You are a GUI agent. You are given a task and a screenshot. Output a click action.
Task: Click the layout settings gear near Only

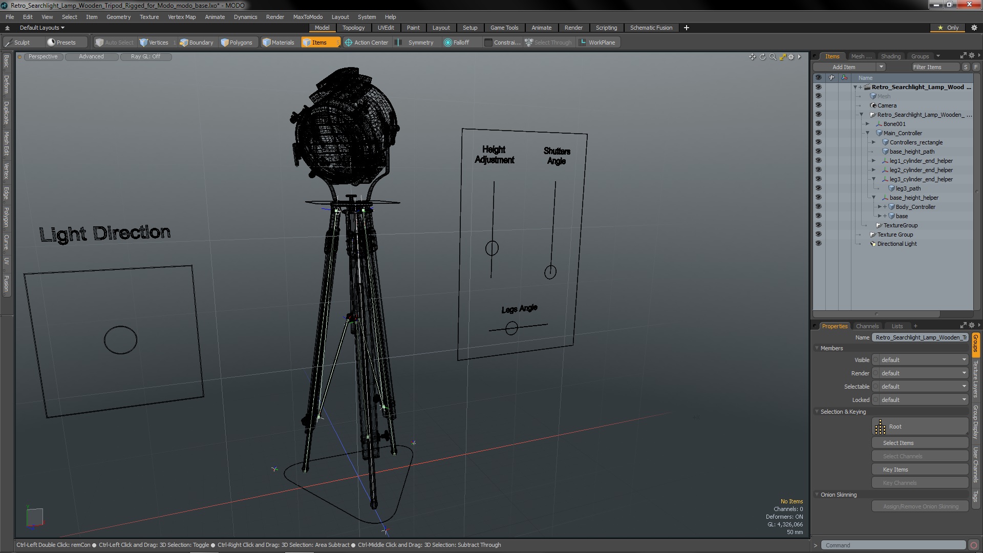click(974, 28)
